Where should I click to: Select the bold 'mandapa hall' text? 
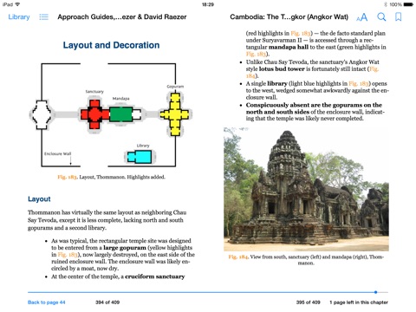(289, 47)
